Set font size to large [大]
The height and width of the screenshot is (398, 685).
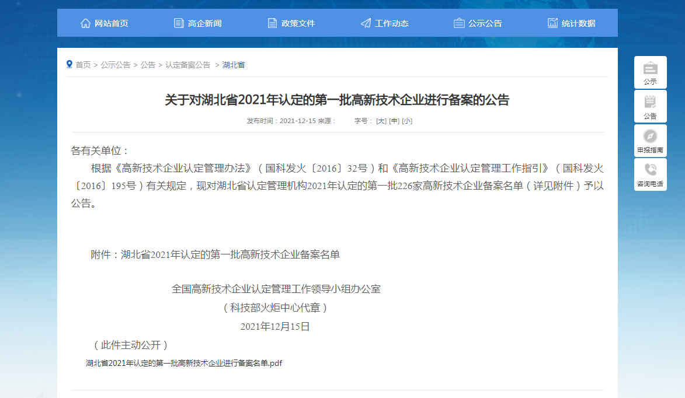[x=381, y=121]
